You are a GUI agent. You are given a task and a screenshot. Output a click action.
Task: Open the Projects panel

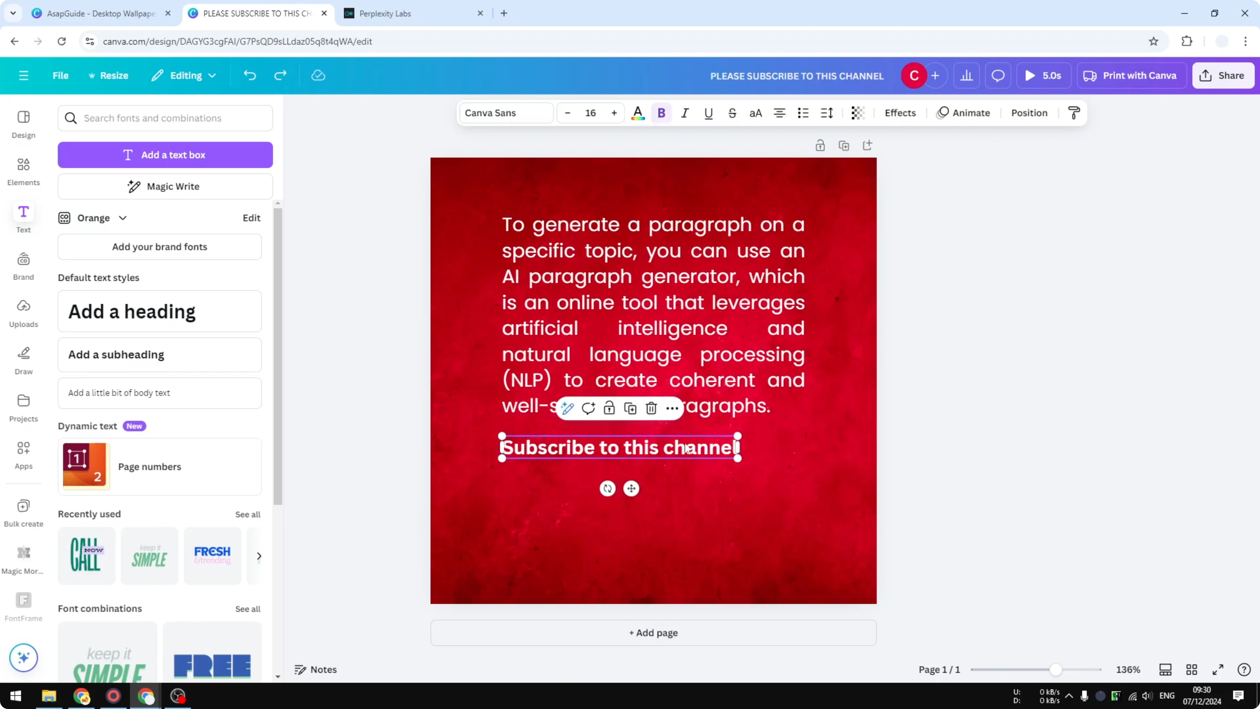point(23,408)
